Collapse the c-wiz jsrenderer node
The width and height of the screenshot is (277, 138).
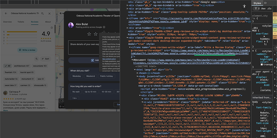(142, 102)
